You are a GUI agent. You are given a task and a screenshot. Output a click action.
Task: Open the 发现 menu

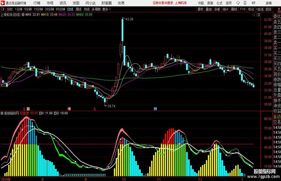click(x=76, y=3)
